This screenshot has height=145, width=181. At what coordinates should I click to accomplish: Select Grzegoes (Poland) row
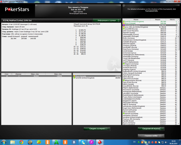pos(150,46)
